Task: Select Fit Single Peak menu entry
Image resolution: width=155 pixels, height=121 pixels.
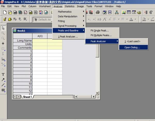Action: click(x=102, y=31)
